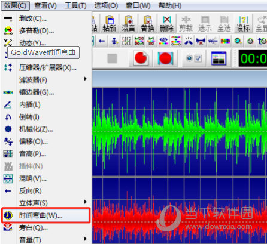Click the gray stop button

pos(113,58)
